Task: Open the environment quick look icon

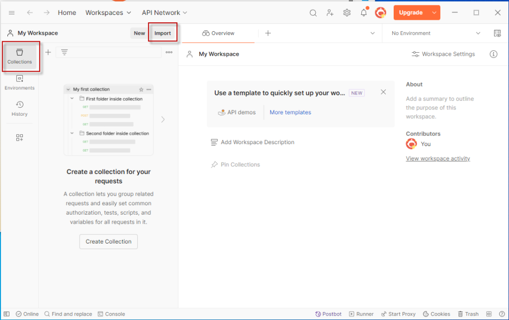Action: click(x=497, y=33)
